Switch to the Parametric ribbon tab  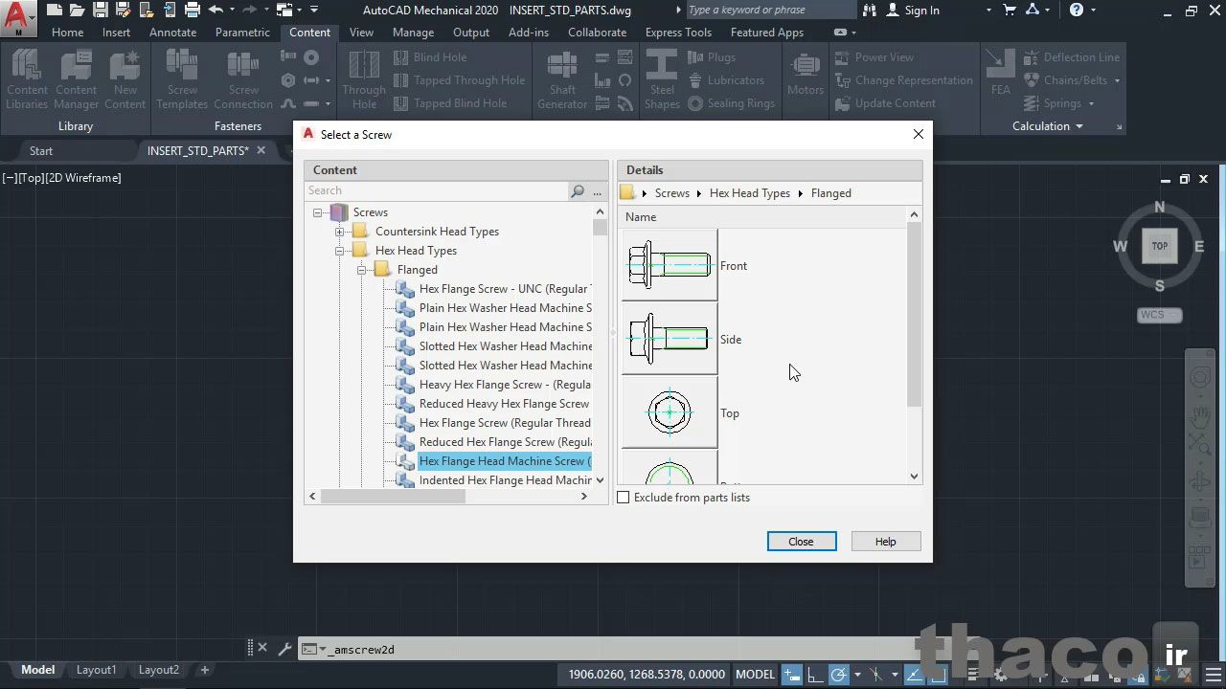tap(242, 32)
